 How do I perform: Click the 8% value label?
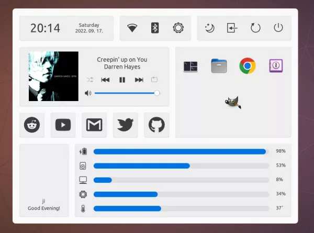coord(279,180)
